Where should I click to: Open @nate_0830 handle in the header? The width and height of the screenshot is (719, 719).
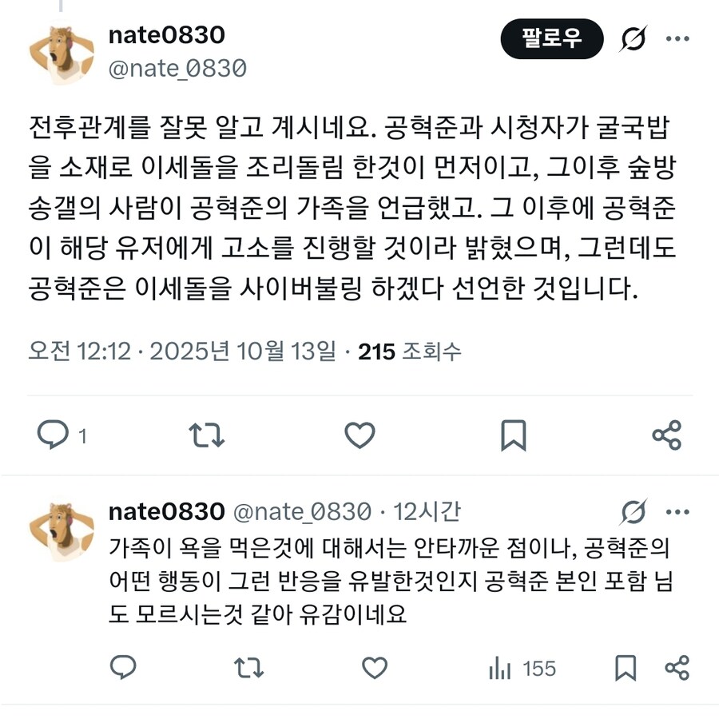click(177, 69)
